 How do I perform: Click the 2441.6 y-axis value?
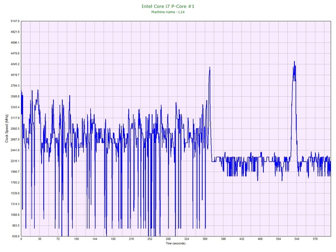pyautogui.click(x=15, y=150)
